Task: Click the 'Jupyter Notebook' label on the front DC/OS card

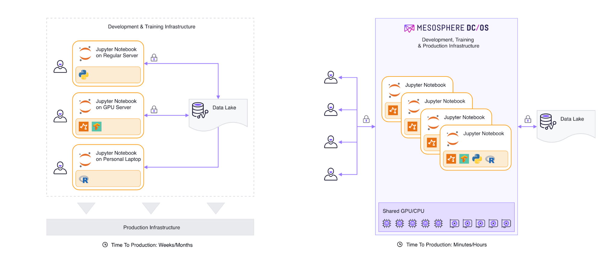Action: tap(483, 133)
